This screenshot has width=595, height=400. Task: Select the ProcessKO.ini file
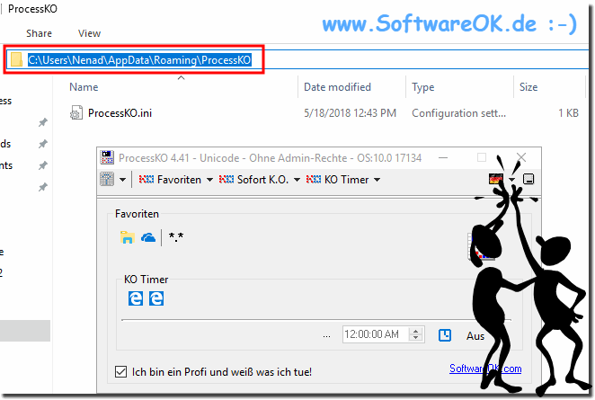click(x=120, y=113)
